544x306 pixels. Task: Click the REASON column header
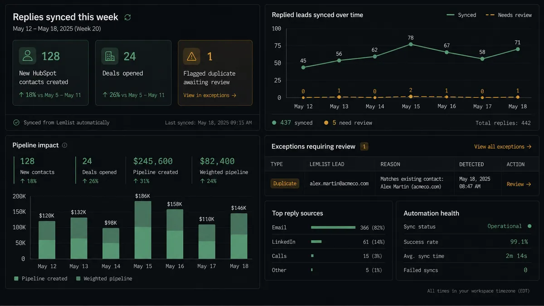[390, 164]
